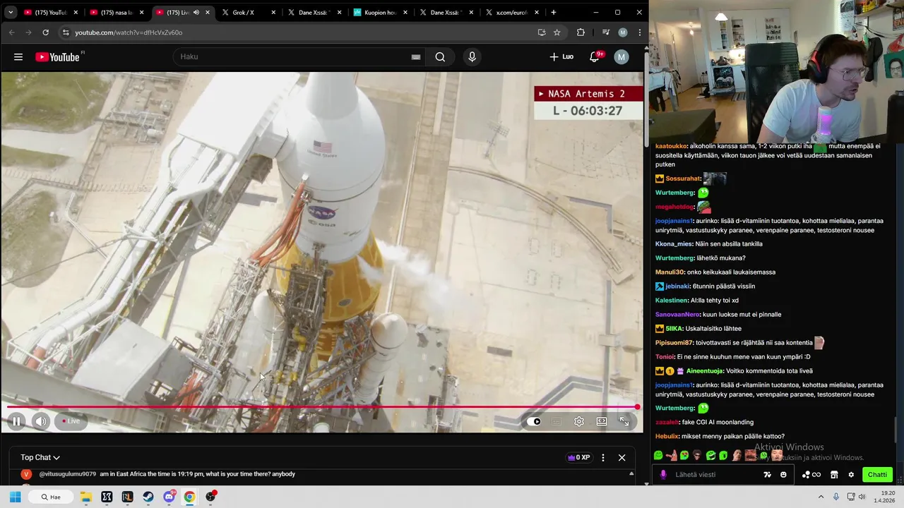Go to YouTube home via logo
Screen dimensions: 904x508
coord(58,57)
